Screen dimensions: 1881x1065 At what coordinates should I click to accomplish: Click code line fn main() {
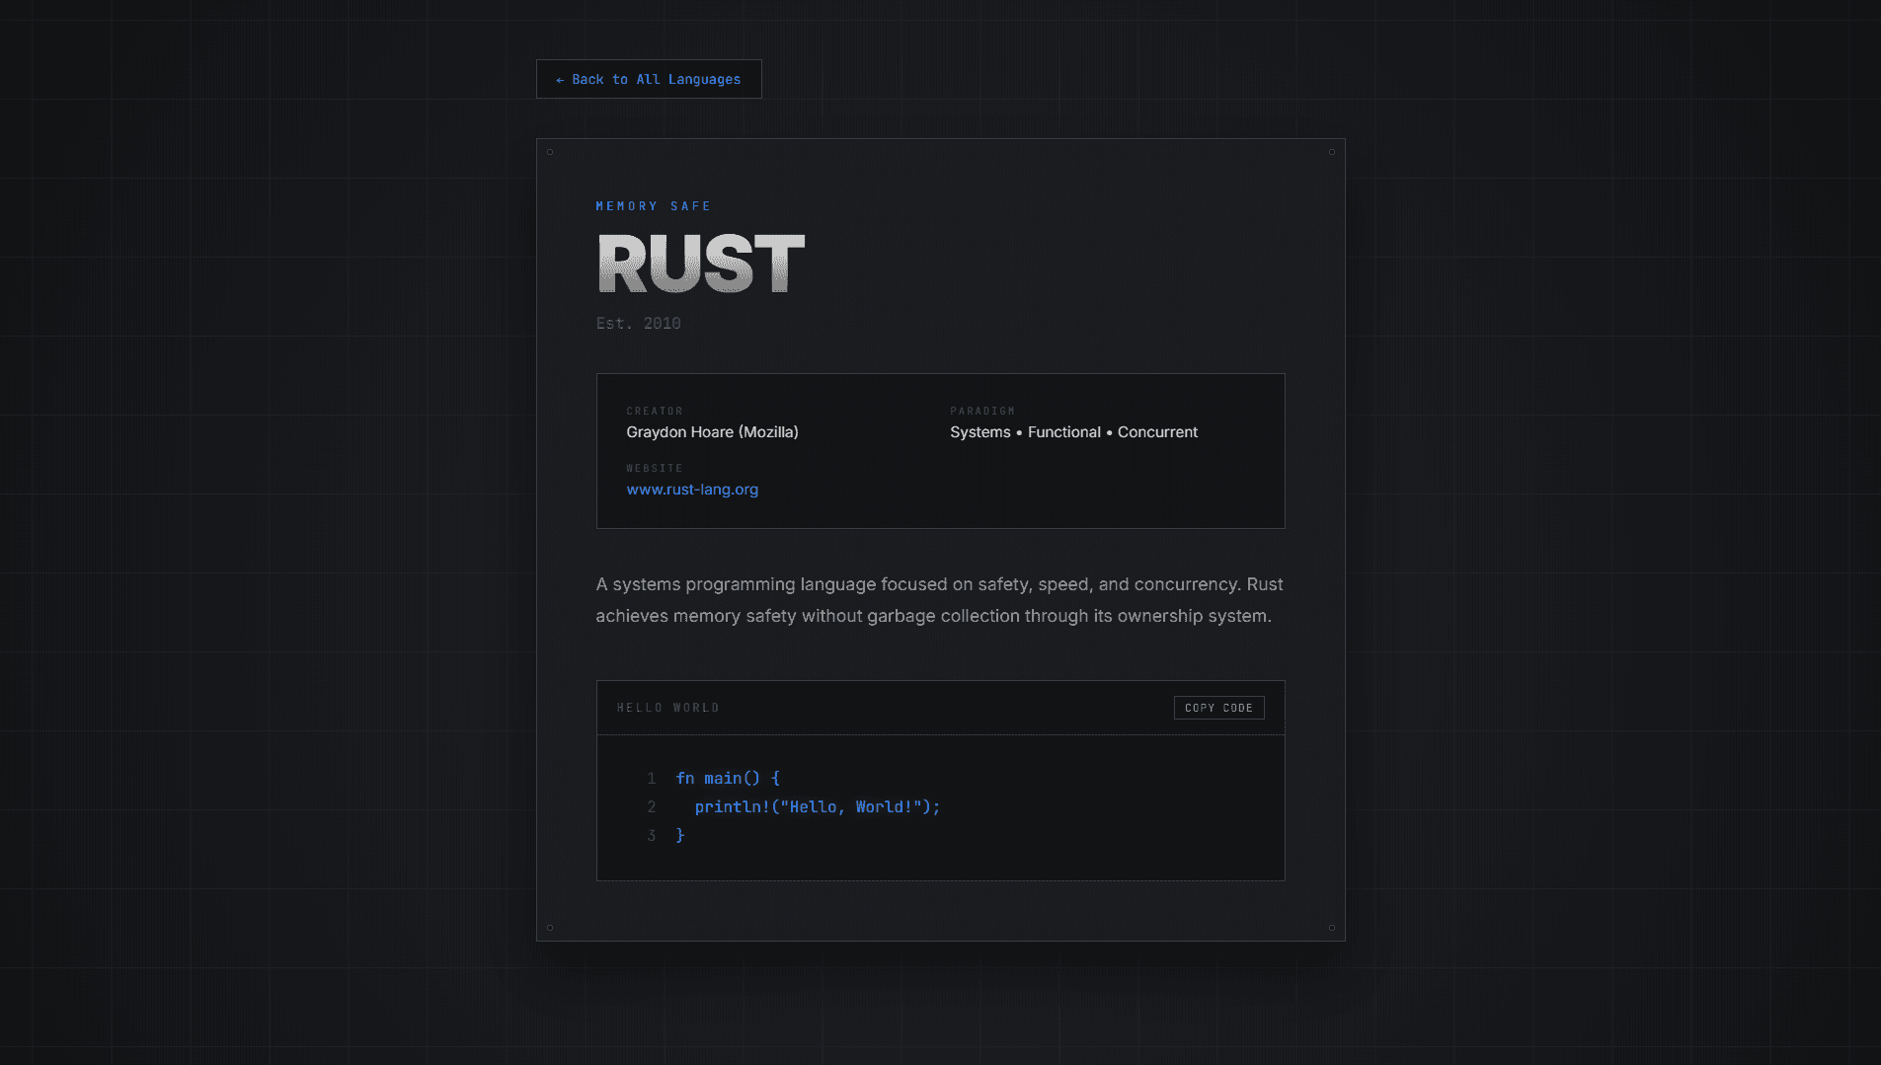pos(728,778)
